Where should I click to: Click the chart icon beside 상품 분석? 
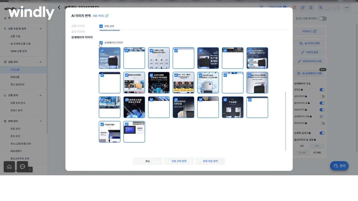pos(5,95)
